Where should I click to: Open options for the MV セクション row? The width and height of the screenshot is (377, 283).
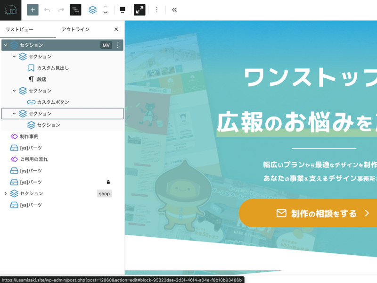(118, 45)
